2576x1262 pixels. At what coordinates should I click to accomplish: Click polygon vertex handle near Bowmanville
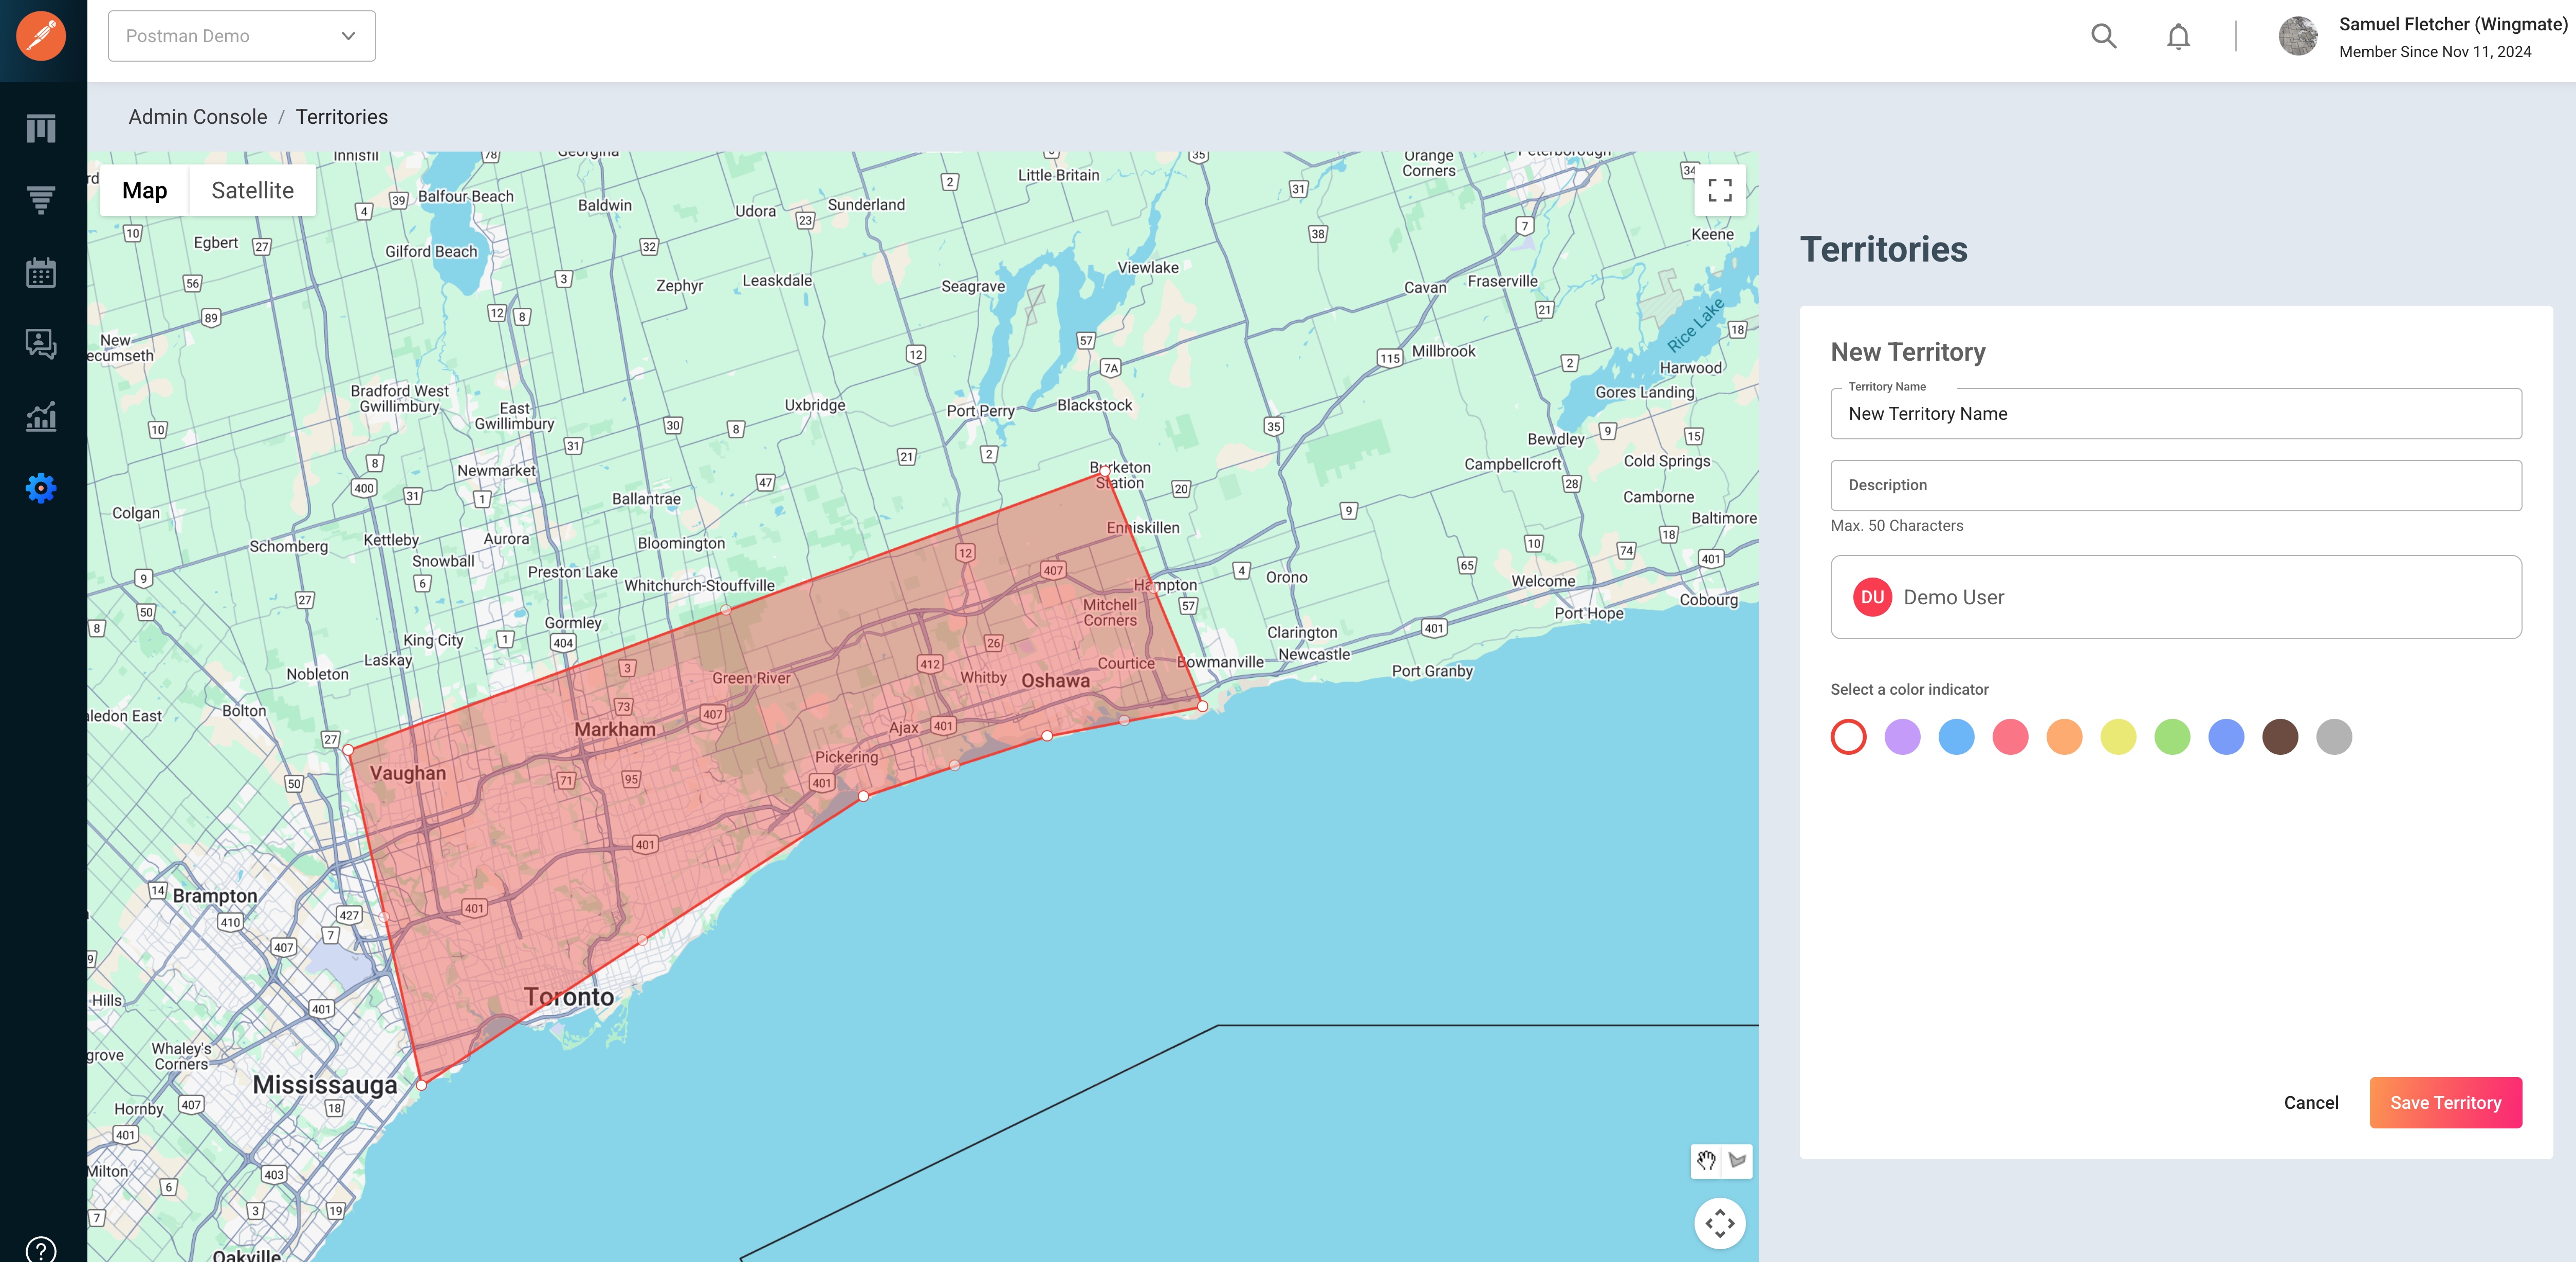click(x=1203, y=706)
